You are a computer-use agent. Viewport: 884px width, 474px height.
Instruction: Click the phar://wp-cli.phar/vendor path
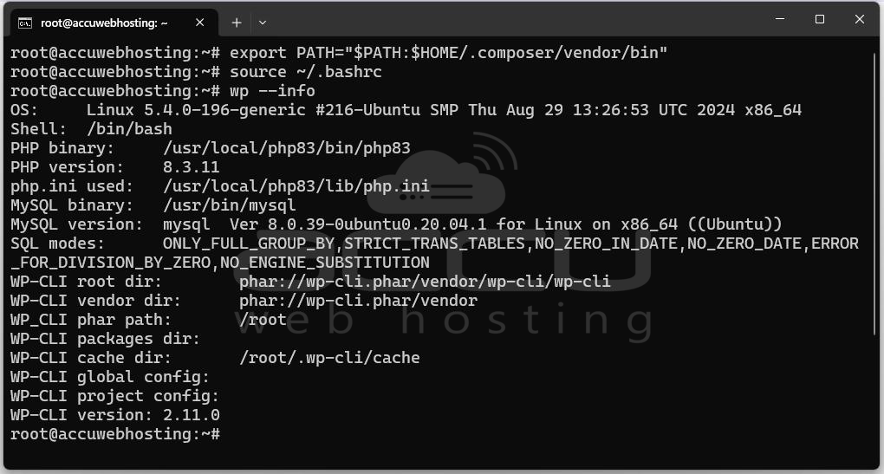[x=358, y=301]
